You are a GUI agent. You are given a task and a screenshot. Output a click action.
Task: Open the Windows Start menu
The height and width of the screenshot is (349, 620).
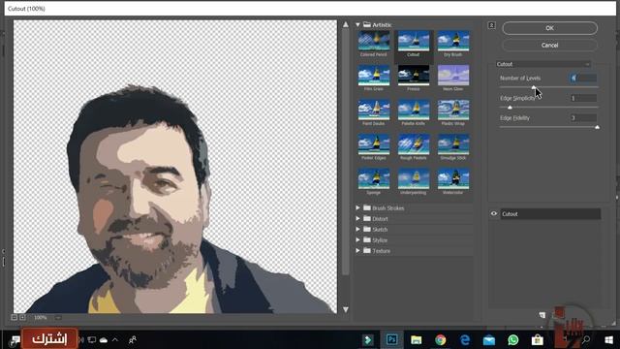click(x=608, y=339)
